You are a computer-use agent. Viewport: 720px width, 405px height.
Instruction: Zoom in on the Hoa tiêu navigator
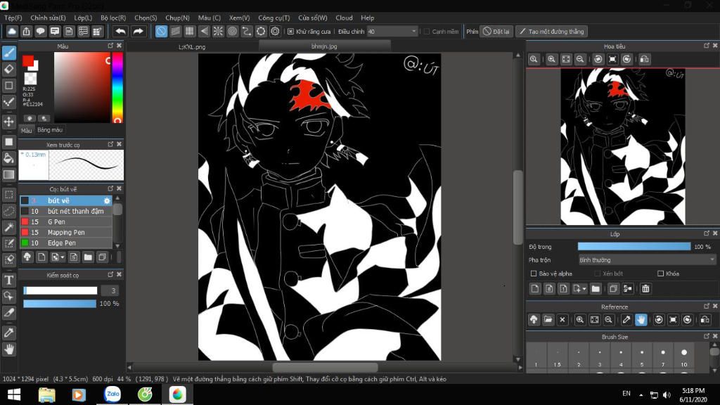point(551,59)
